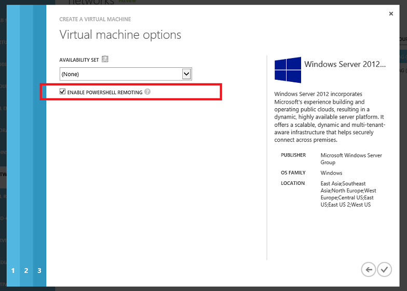Image resolution: width=407 pixels, height=291 pixels.
Task: Click the Location regions list text
Action: [348, 194]
